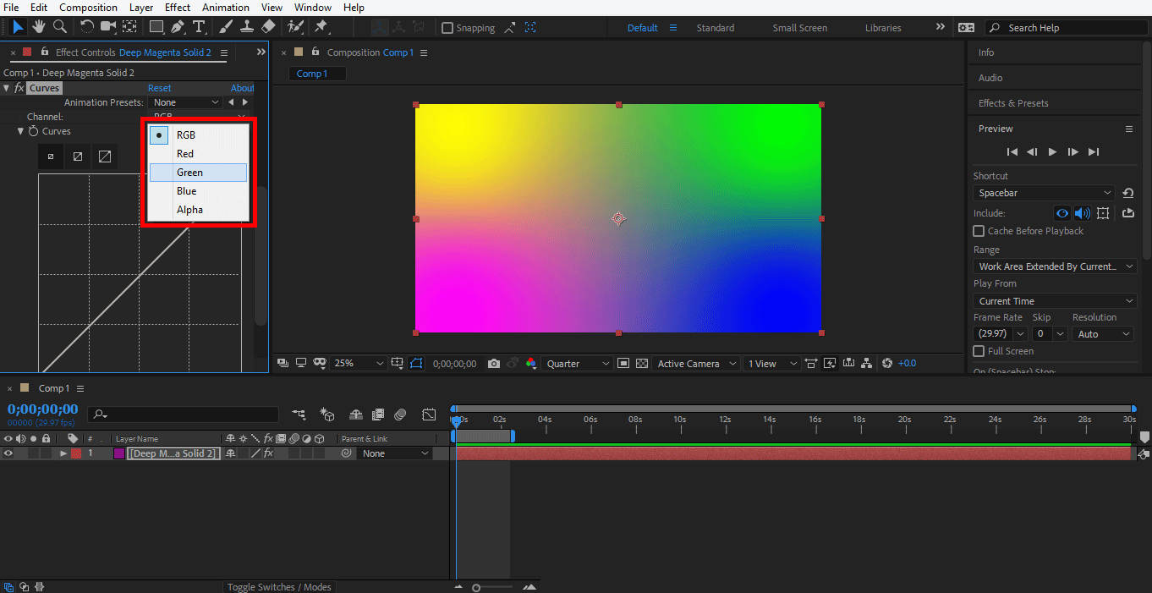Pick the Rectangle shape tool
The height and width of the screenshot is (593, 1152).
point(156,27)
